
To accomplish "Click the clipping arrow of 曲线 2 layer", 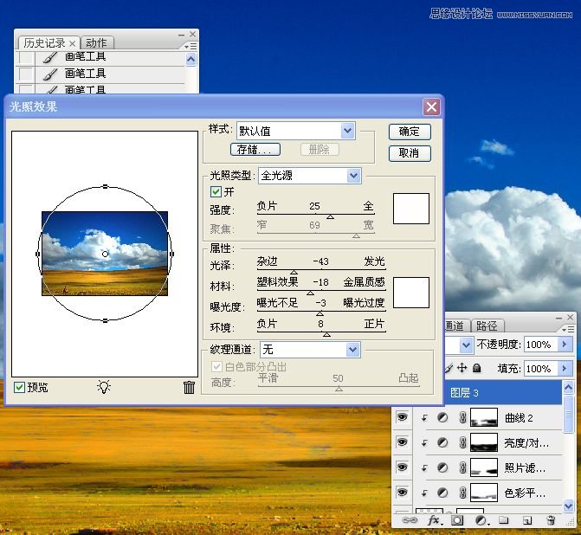I will (x=424, y=418).
